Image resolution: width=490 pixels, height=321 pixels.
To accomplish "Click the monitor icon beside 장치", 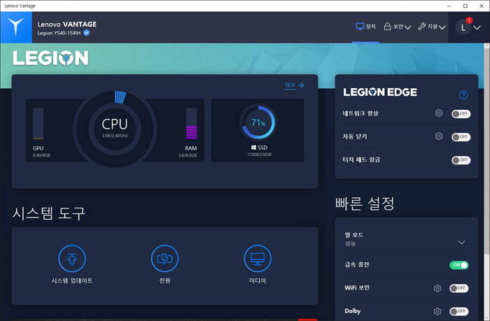I will (x=360, y=27).
